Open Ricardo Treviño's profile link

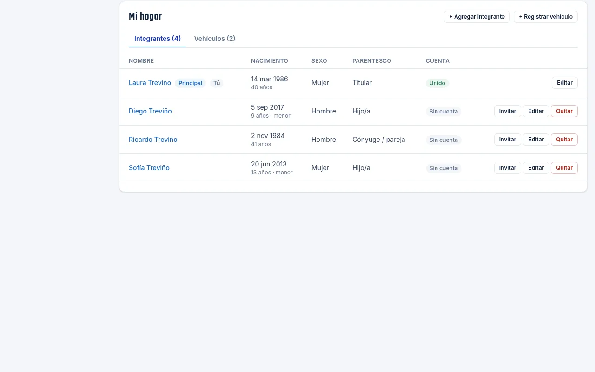click(153, 139)
